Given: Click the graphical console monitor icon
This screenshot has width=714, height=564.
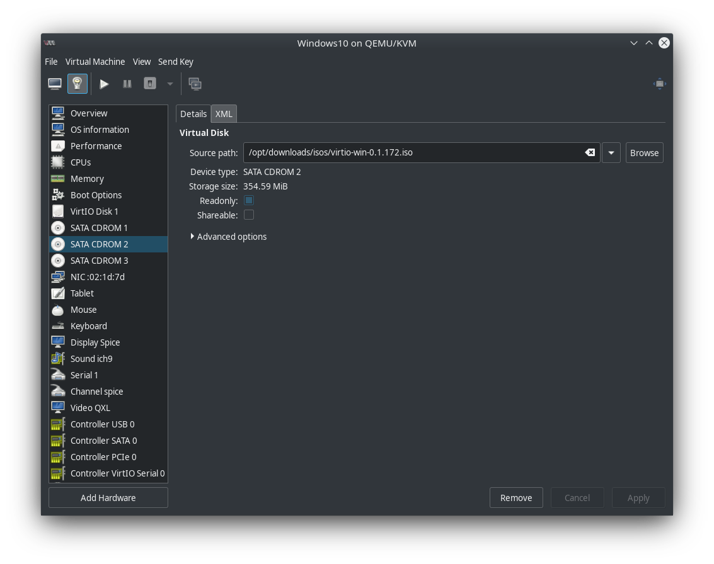Looking at the screenshot, I should click(55, 84).
